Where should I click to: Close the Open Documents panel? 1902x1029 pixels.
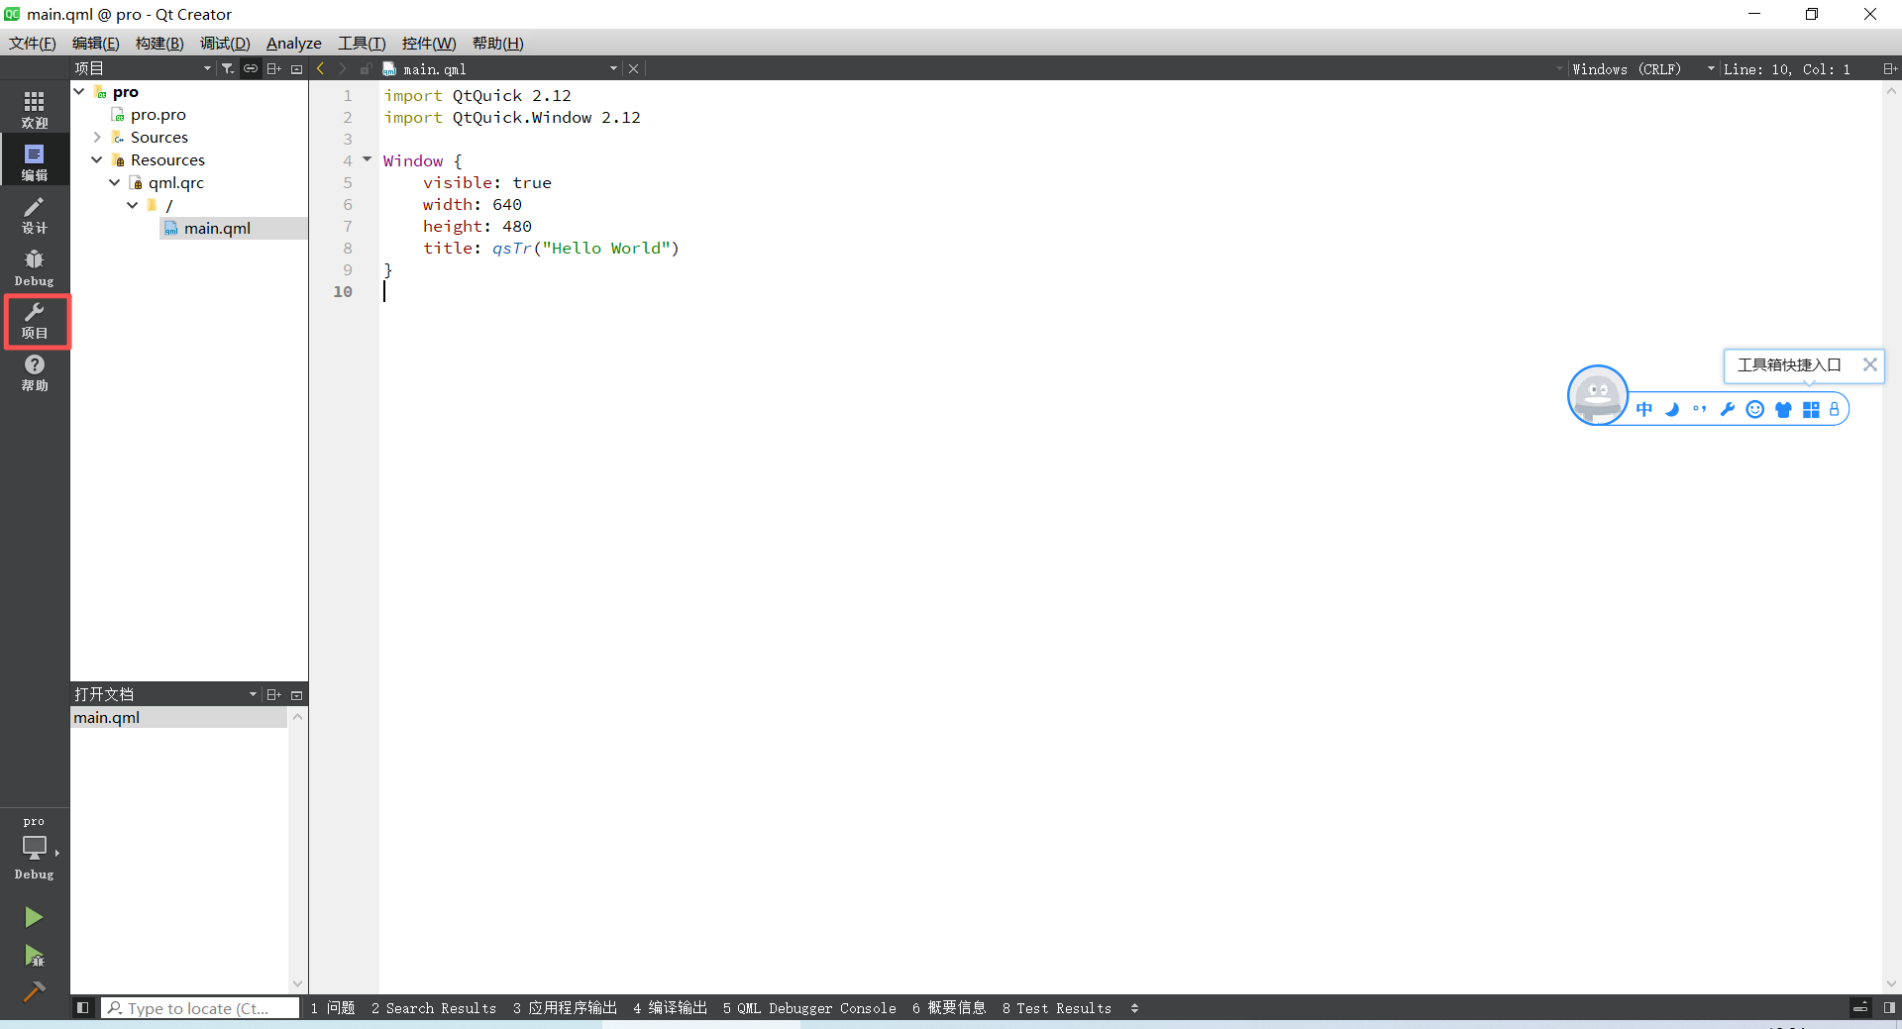point(296,694)
